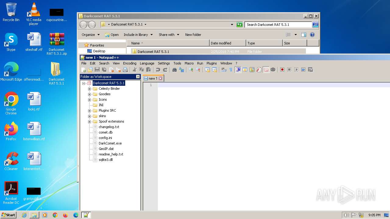Toggle Show All Characters pilcrow icon
The image size is (390, 219).
[x=231, y=70]
